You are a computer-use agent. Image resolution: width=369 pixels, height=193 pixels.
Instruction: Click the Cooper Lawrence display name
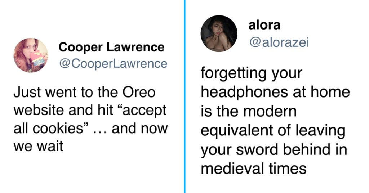[x=112, y=47]
